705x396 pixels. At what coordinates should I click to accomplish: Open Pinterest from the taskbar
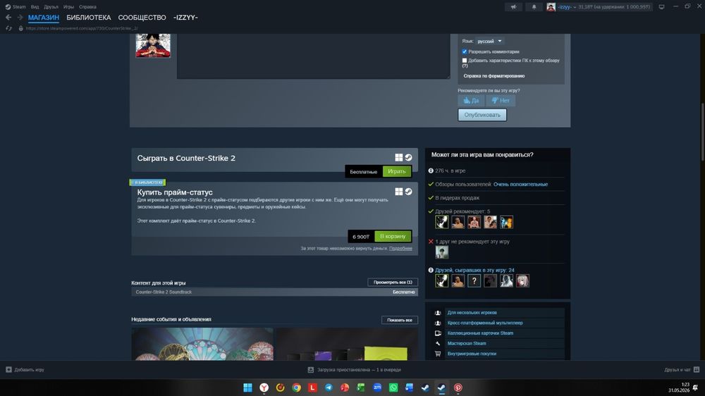click(458, 388)
